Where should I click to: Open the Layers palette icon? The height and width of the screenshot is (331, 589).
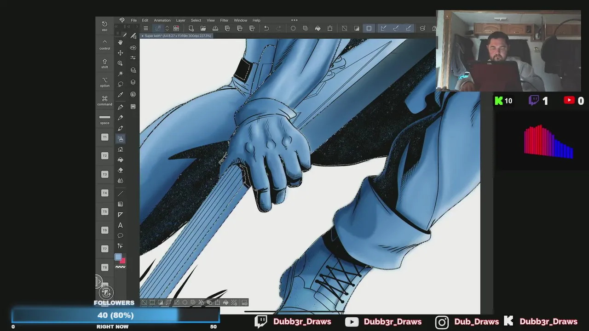click(x=133, y=82)
